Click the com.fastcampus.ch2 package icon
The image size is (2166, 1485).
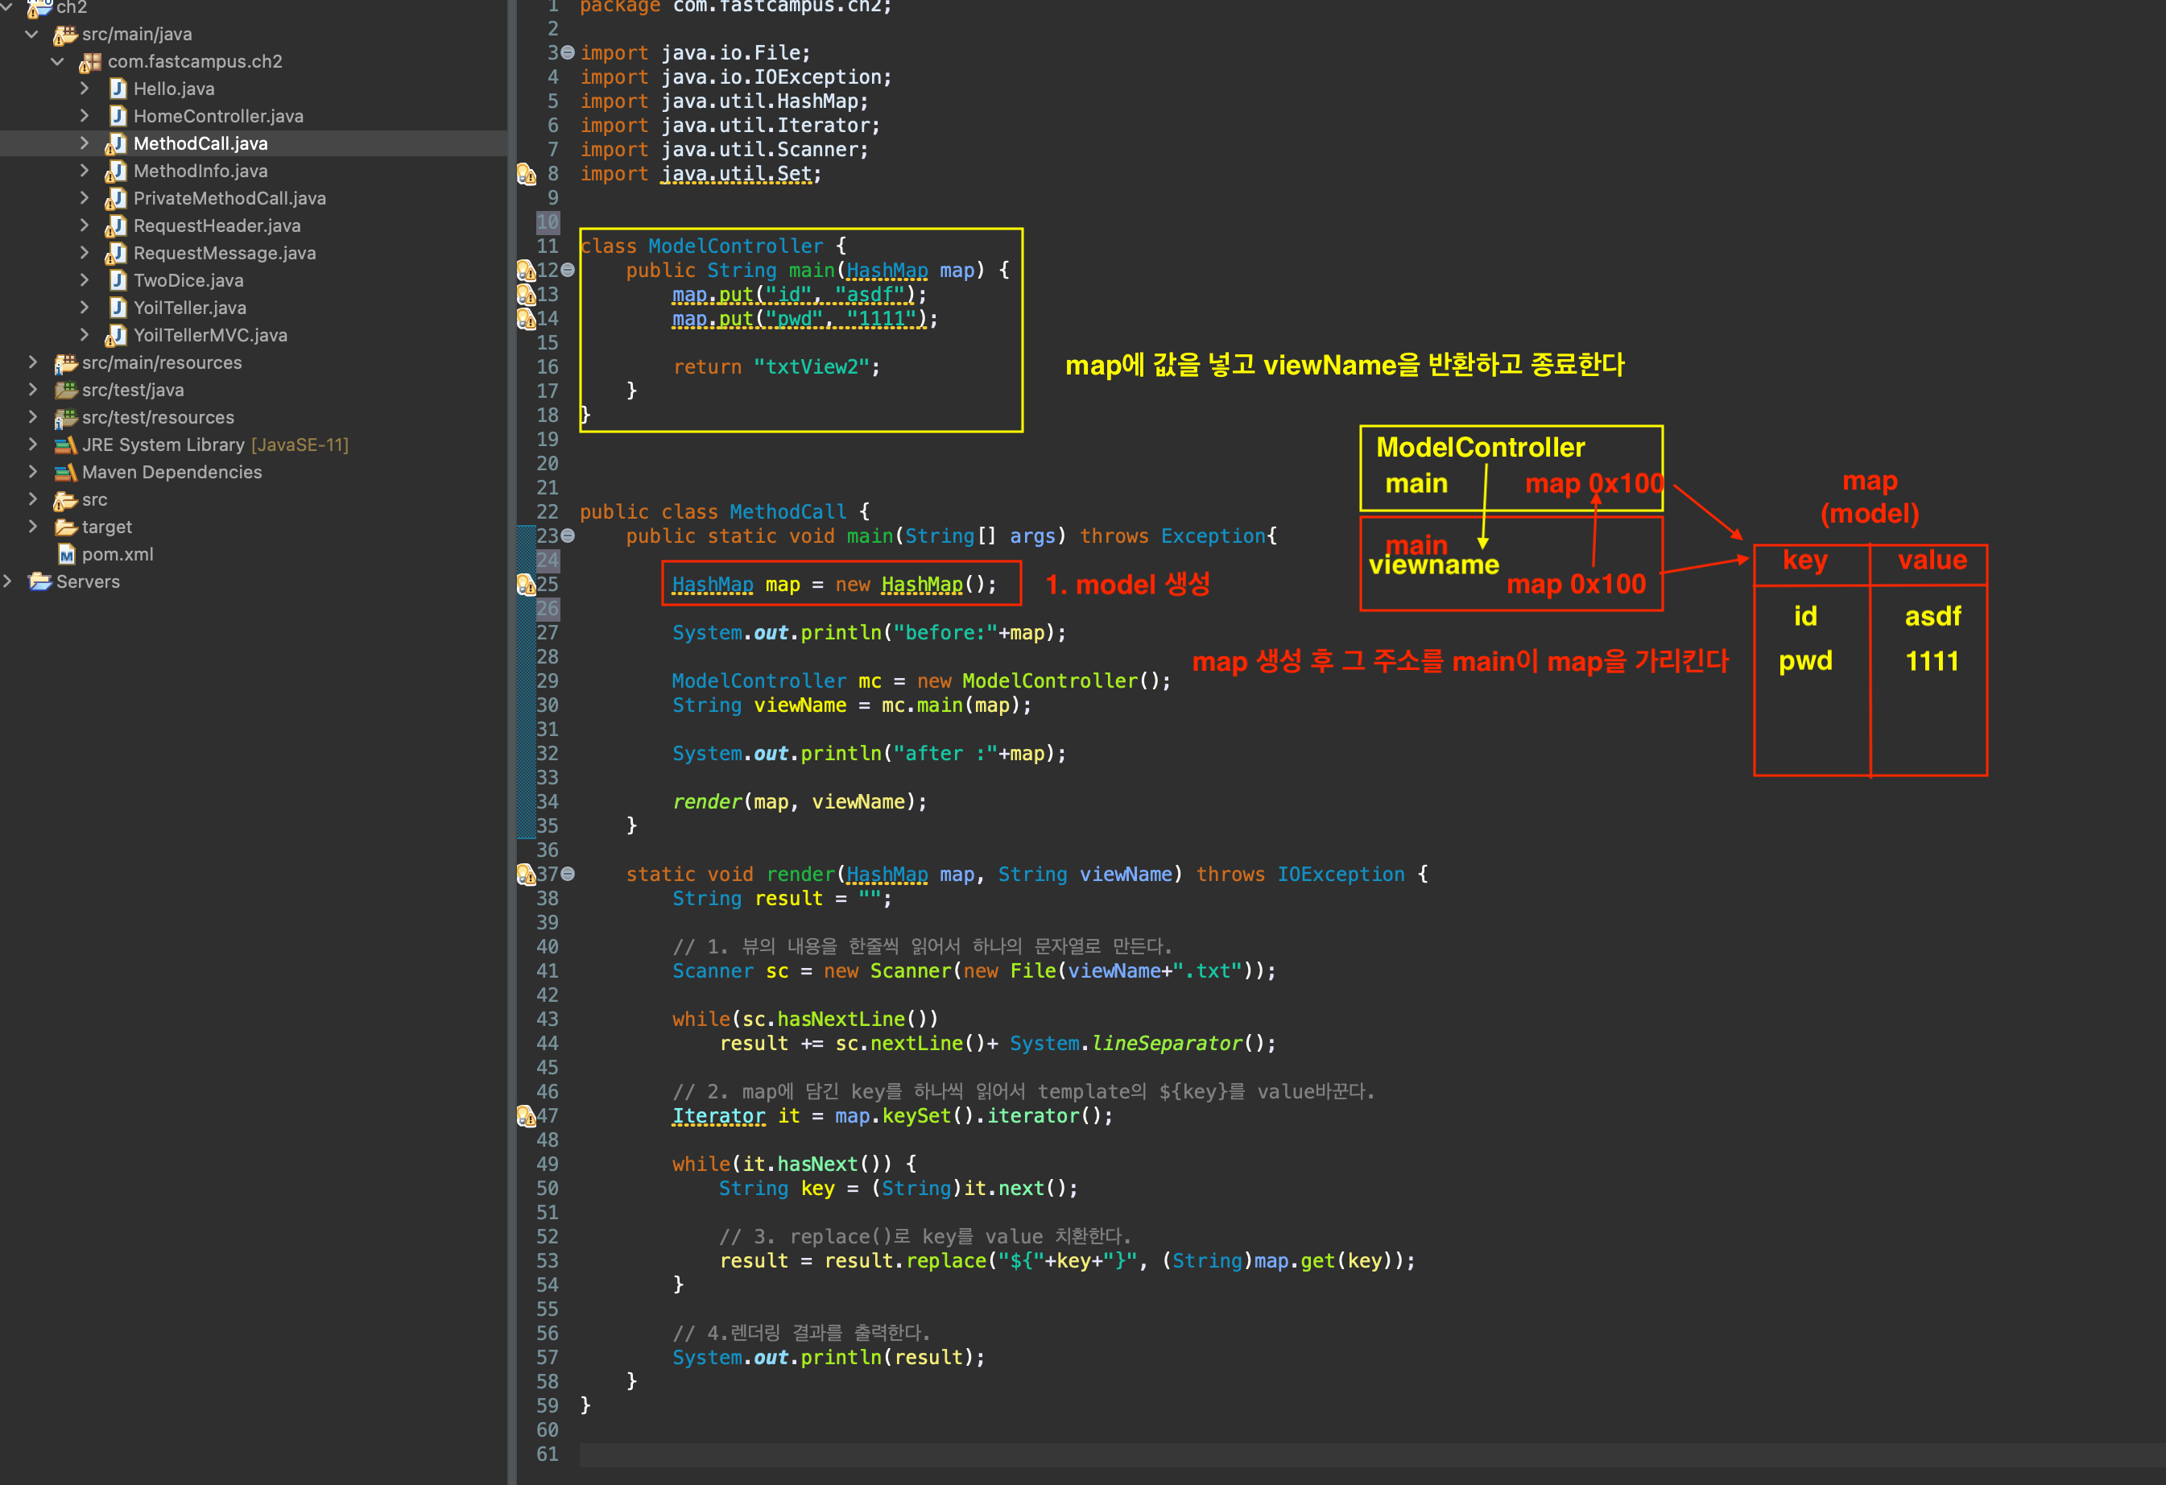click(90, 61)
